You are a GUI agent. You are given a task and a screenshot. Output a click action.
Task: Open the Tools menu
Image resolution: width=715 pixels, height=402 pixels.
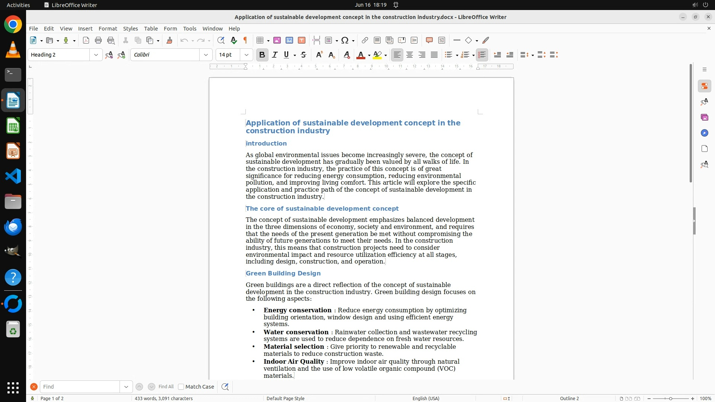point(190,29)
